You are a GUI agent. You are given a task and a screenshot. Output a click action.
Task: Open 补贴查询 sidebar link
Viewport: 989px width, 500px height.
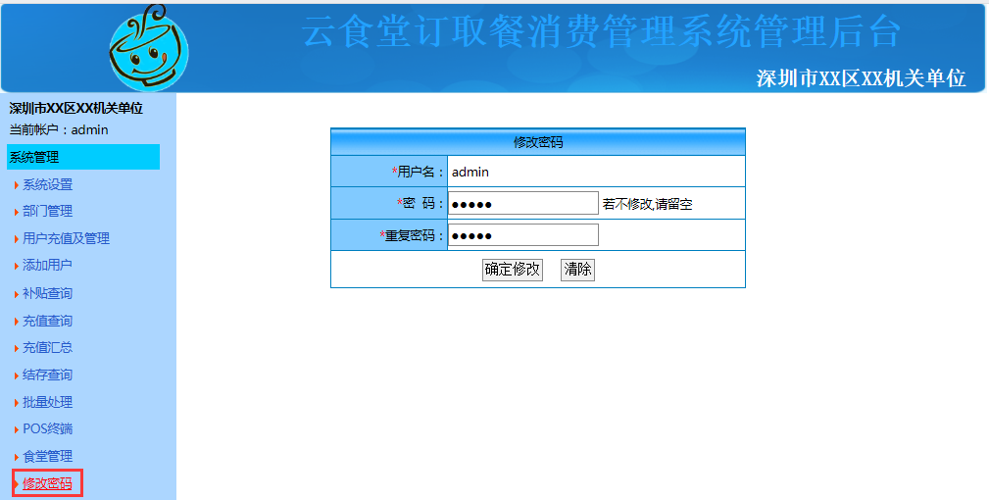point(47,293)
